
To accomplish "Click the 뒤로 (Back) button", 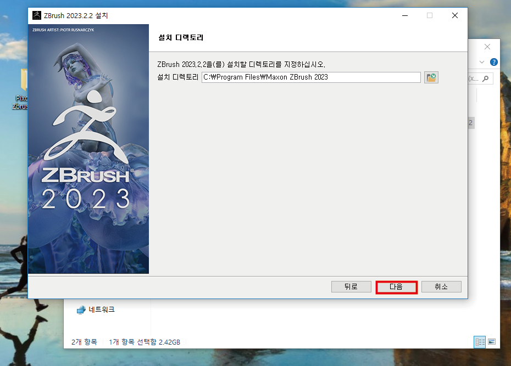I will tap(351, 287).
